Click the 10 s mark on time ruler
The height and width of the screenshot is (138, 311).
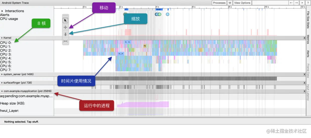[267, 7]
